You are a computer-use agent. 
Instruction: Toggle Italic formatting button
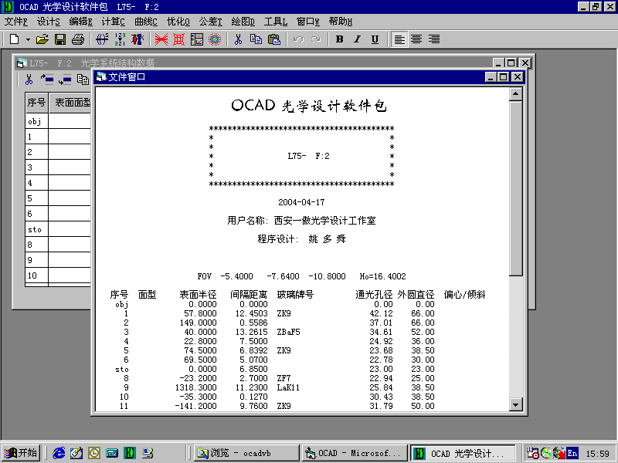pyautogui.click(x=357, y=39)
